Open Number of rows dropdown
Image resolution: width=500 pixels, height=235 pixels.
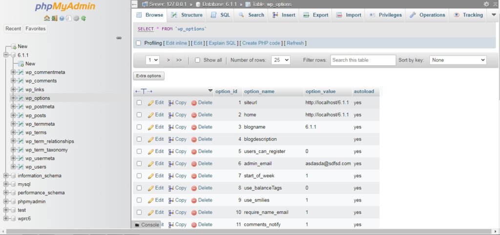pyautogui.click(x=281, y=60)
